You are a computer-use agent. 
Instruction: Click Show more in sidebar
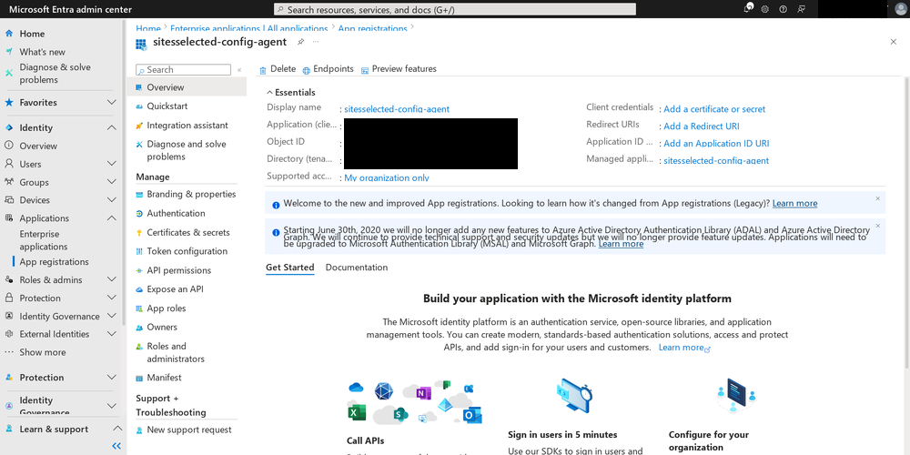pyautogui.click(x=43, y=352)
